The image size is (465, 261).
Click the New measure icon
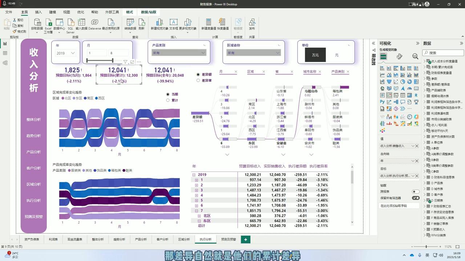[209, 22]
